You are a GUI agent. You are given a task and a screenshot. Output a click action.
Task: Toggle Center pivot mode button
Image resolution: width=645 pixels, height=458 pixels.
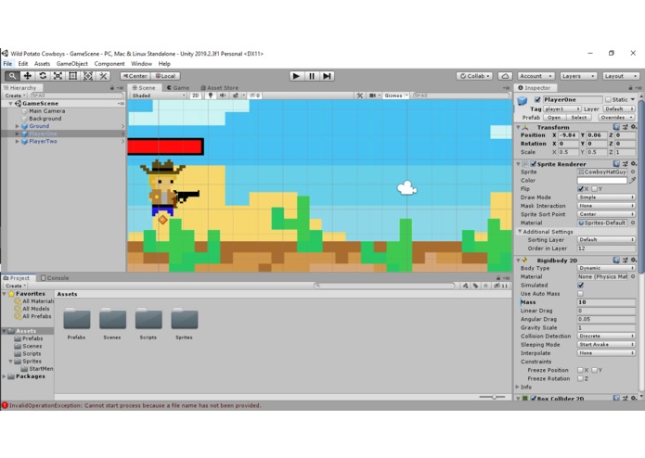(x=135, y=76)
